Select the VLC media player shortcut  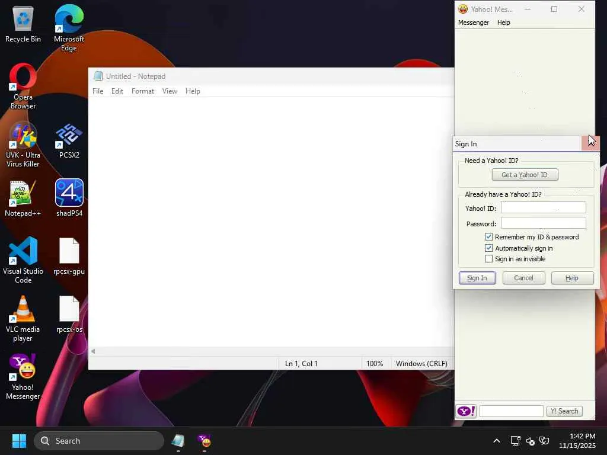point(23,318)
